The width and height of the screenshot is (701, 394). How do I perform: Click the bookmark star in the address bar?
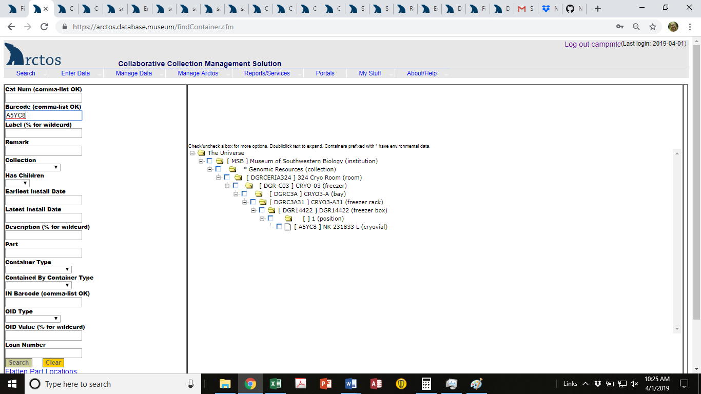(x=652, y=26)
